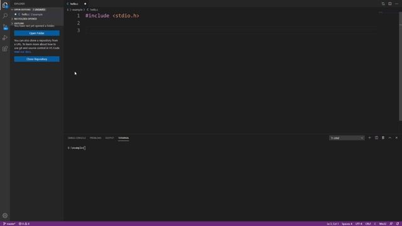Viewport: 402px width, 226px height.
Task: Open notifications bell in status bar
Action: [398, 223]
